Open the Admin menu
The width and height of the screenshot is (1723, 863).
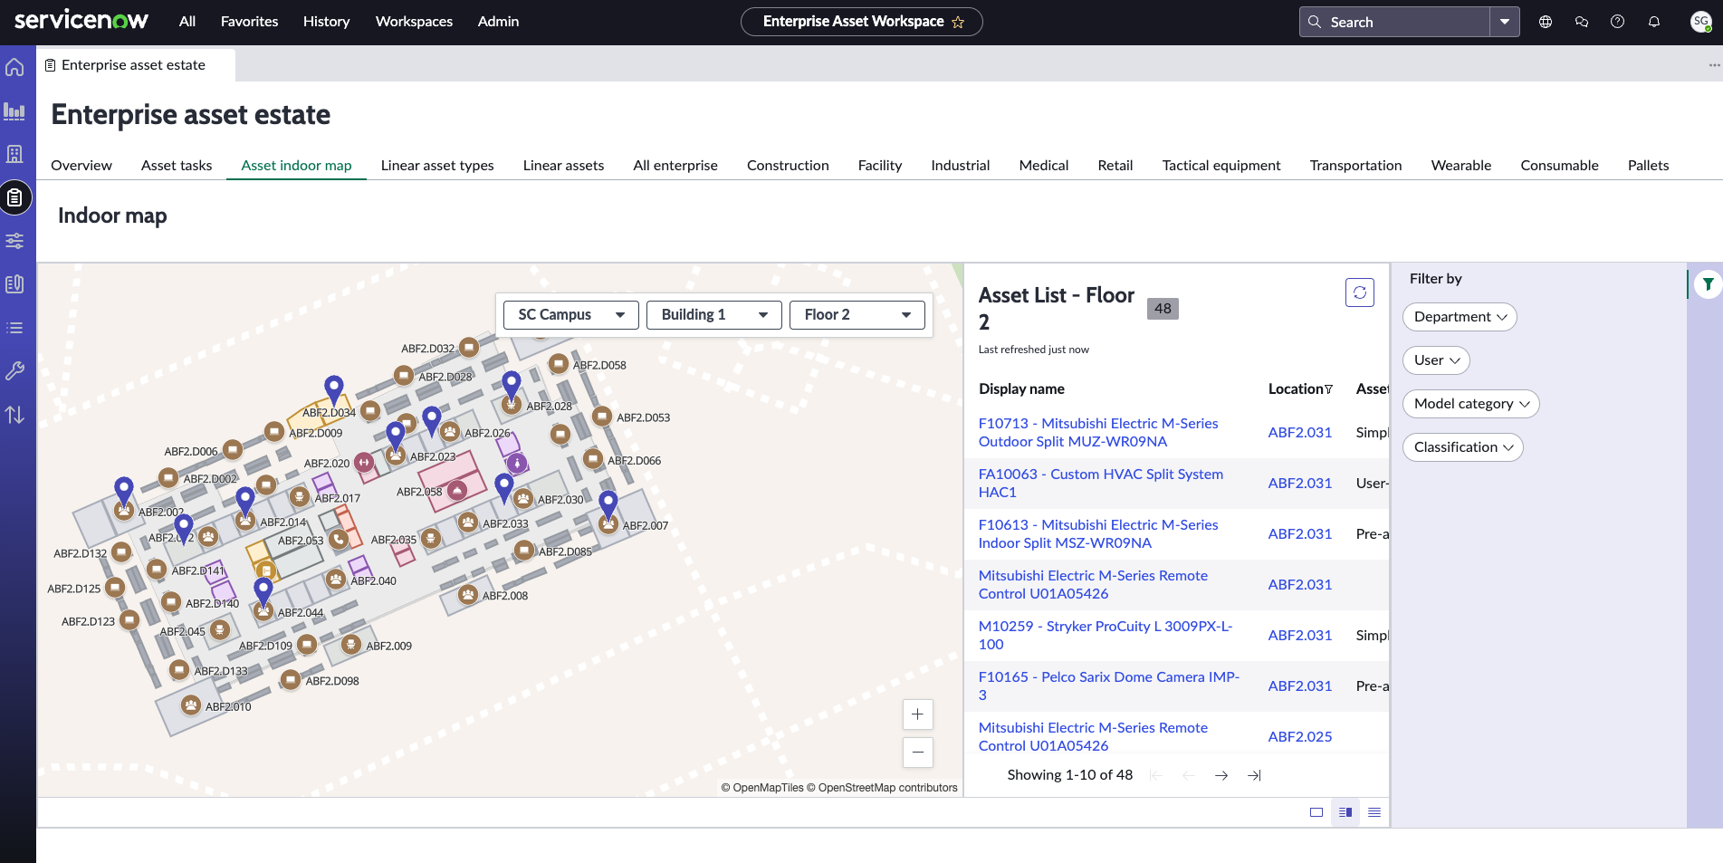[498, 22]
